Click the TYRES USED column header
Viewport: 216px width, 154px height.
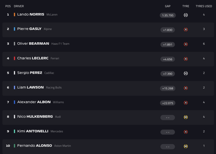[204, 6]
